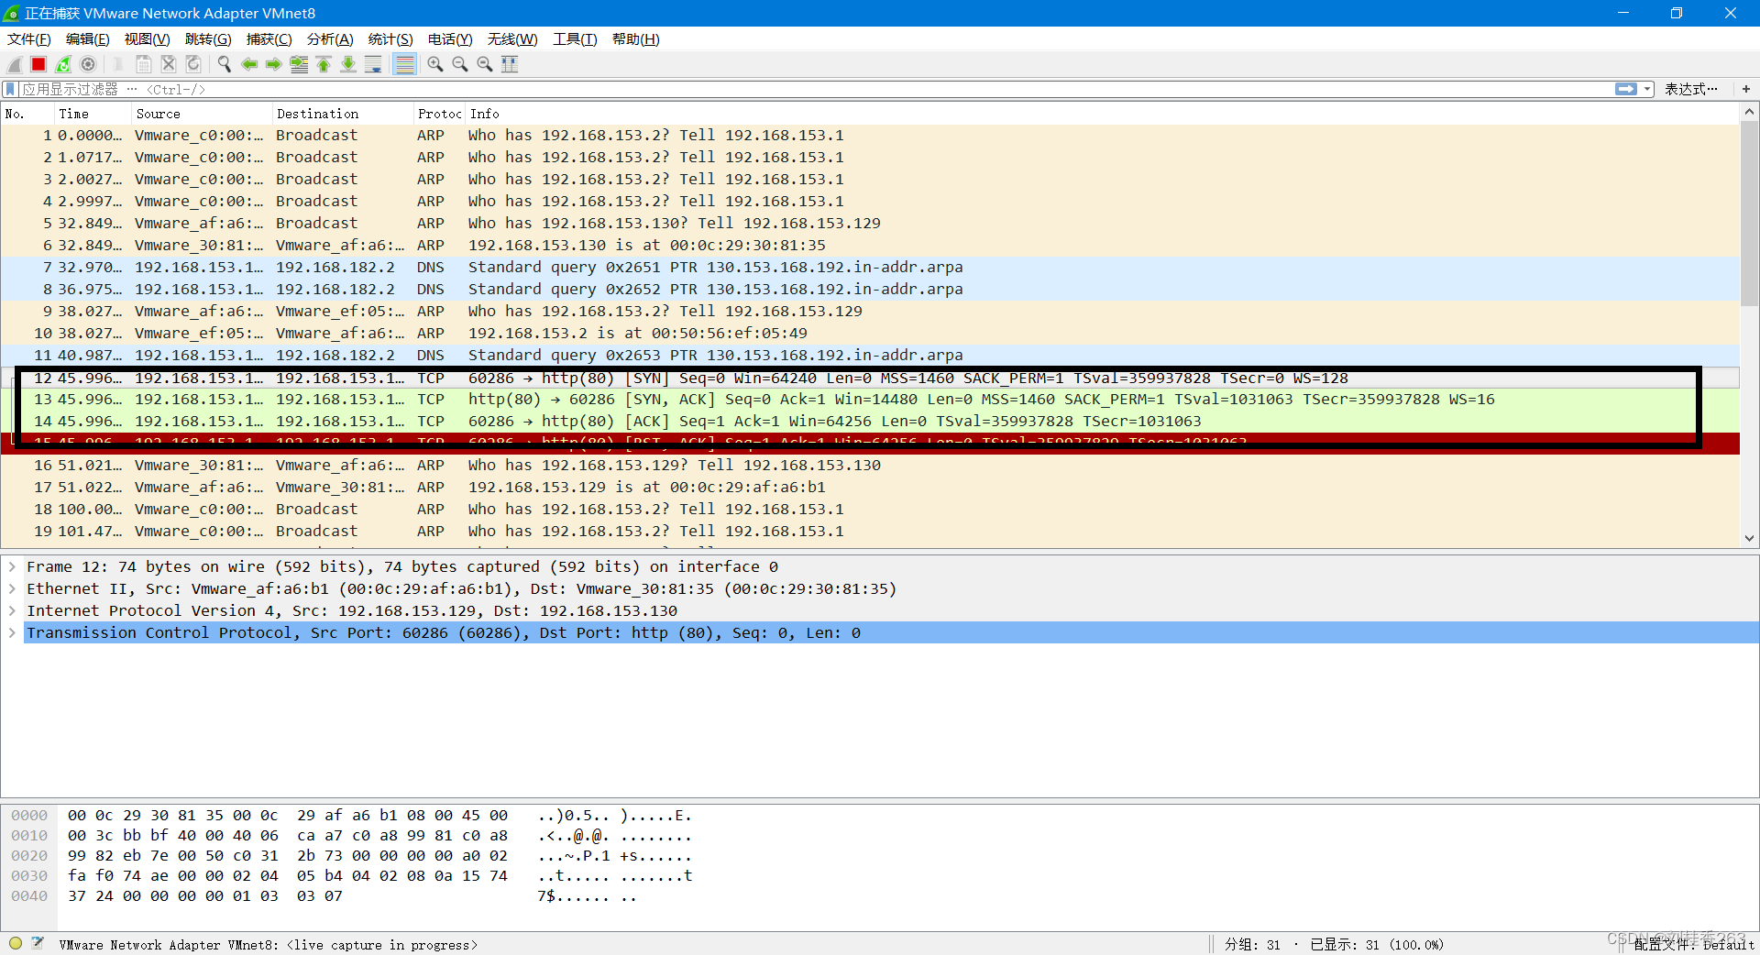The image size is (1760, 955).
Task: Click the capture status indicator in status bar
Action: (x=16, y=943)
